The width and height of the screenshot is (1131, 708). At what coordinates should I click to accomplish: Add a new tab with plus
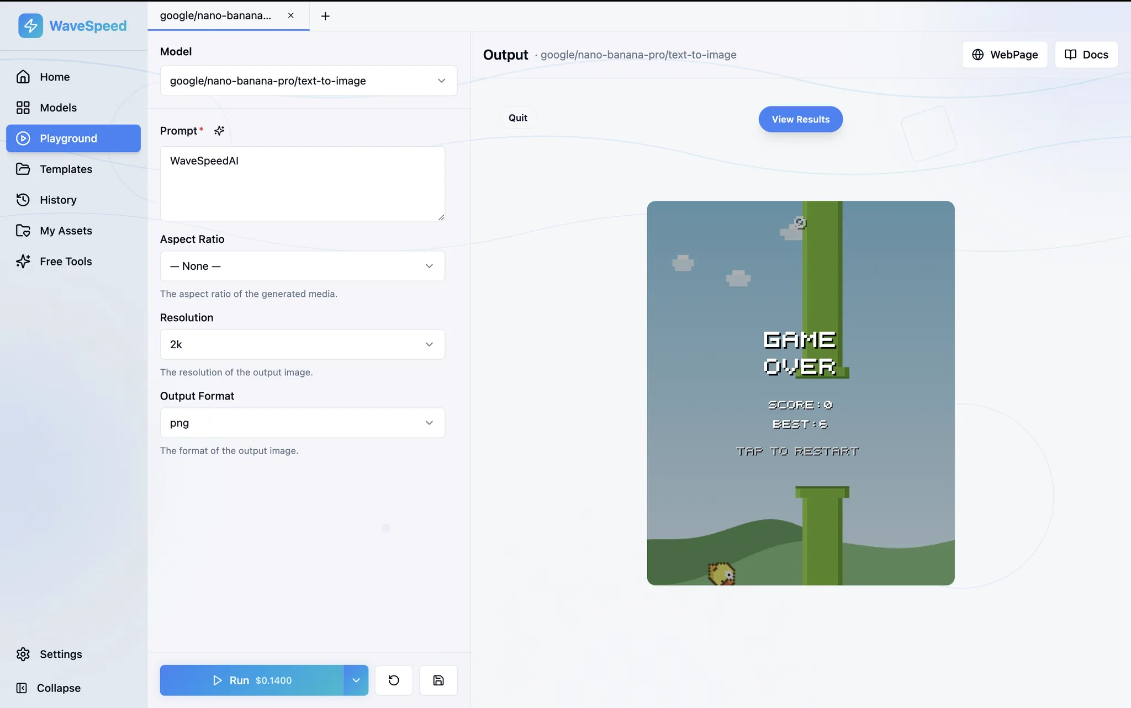pyautogui.click(x=325, y=16)
